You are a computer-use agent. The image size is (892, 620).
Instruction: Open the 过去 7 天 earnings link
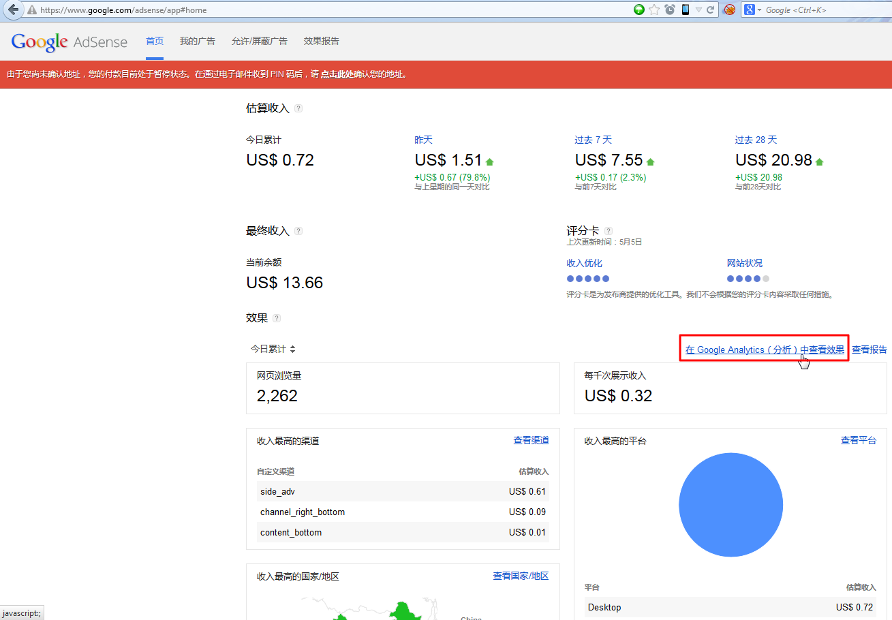pyautogui.click(x=594, y=140)
